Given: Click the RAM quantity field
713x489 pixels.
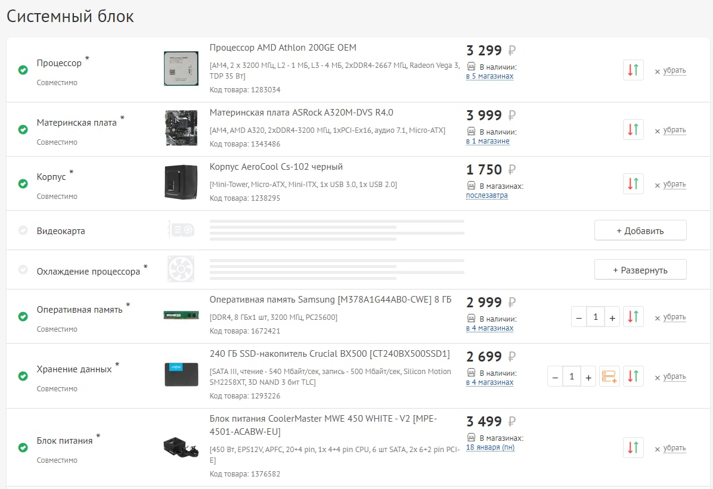Looking at the screenshot, I should (x=596, y=317).
